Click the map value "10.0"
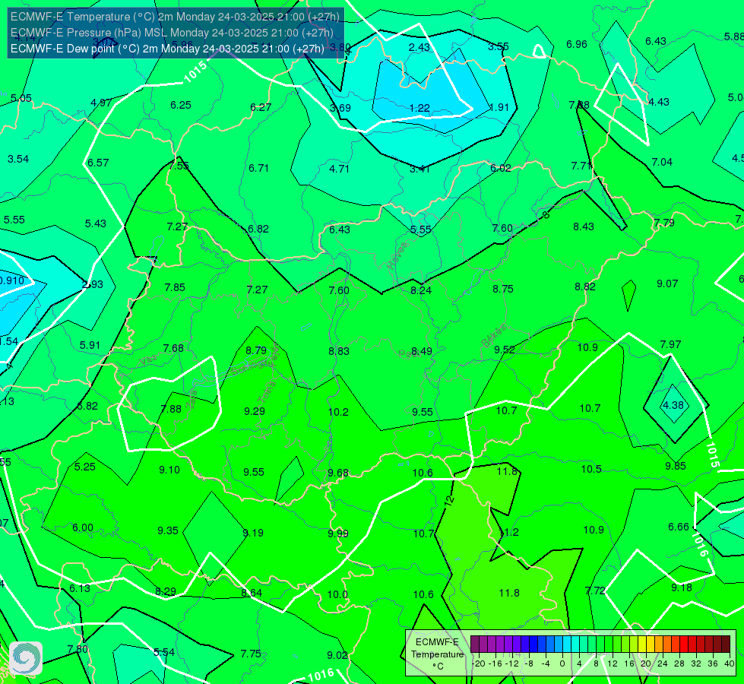 point(337,595)
